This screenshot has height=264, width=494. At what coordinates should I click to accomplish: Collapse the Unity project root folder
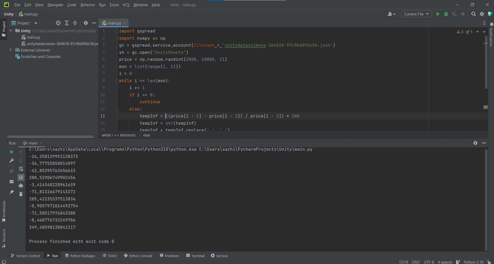click(x=11, y=31)
